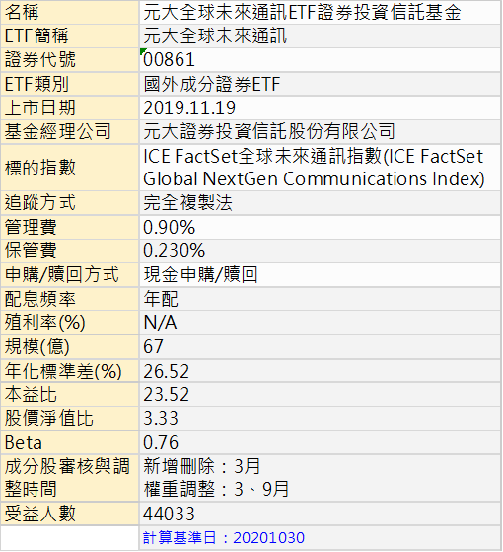Click the 殖利率(%) label cell
This screenshot has width=503, height=552.
(x=70, y=322)
